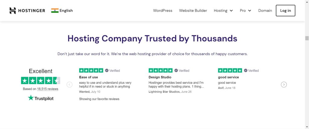Show previous review with left arrow

pyautogui.click(x=69, y=85)
